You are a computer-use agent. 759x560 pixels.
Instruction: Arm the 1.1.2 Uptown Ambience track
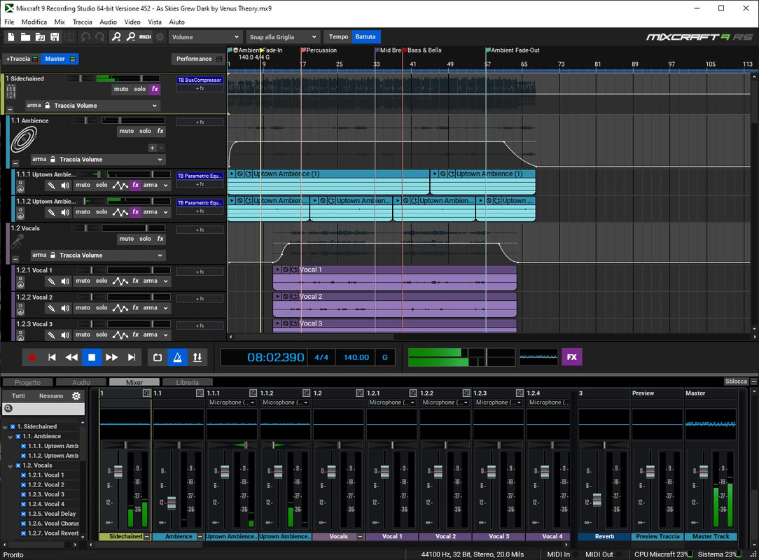click(x=150, y=212)
